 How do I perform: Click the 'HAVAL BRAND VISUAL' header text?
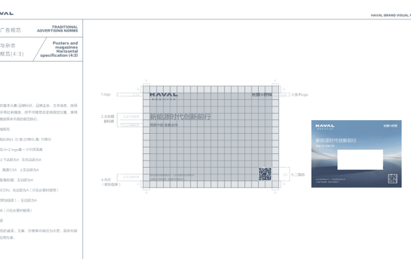(391, 15)
